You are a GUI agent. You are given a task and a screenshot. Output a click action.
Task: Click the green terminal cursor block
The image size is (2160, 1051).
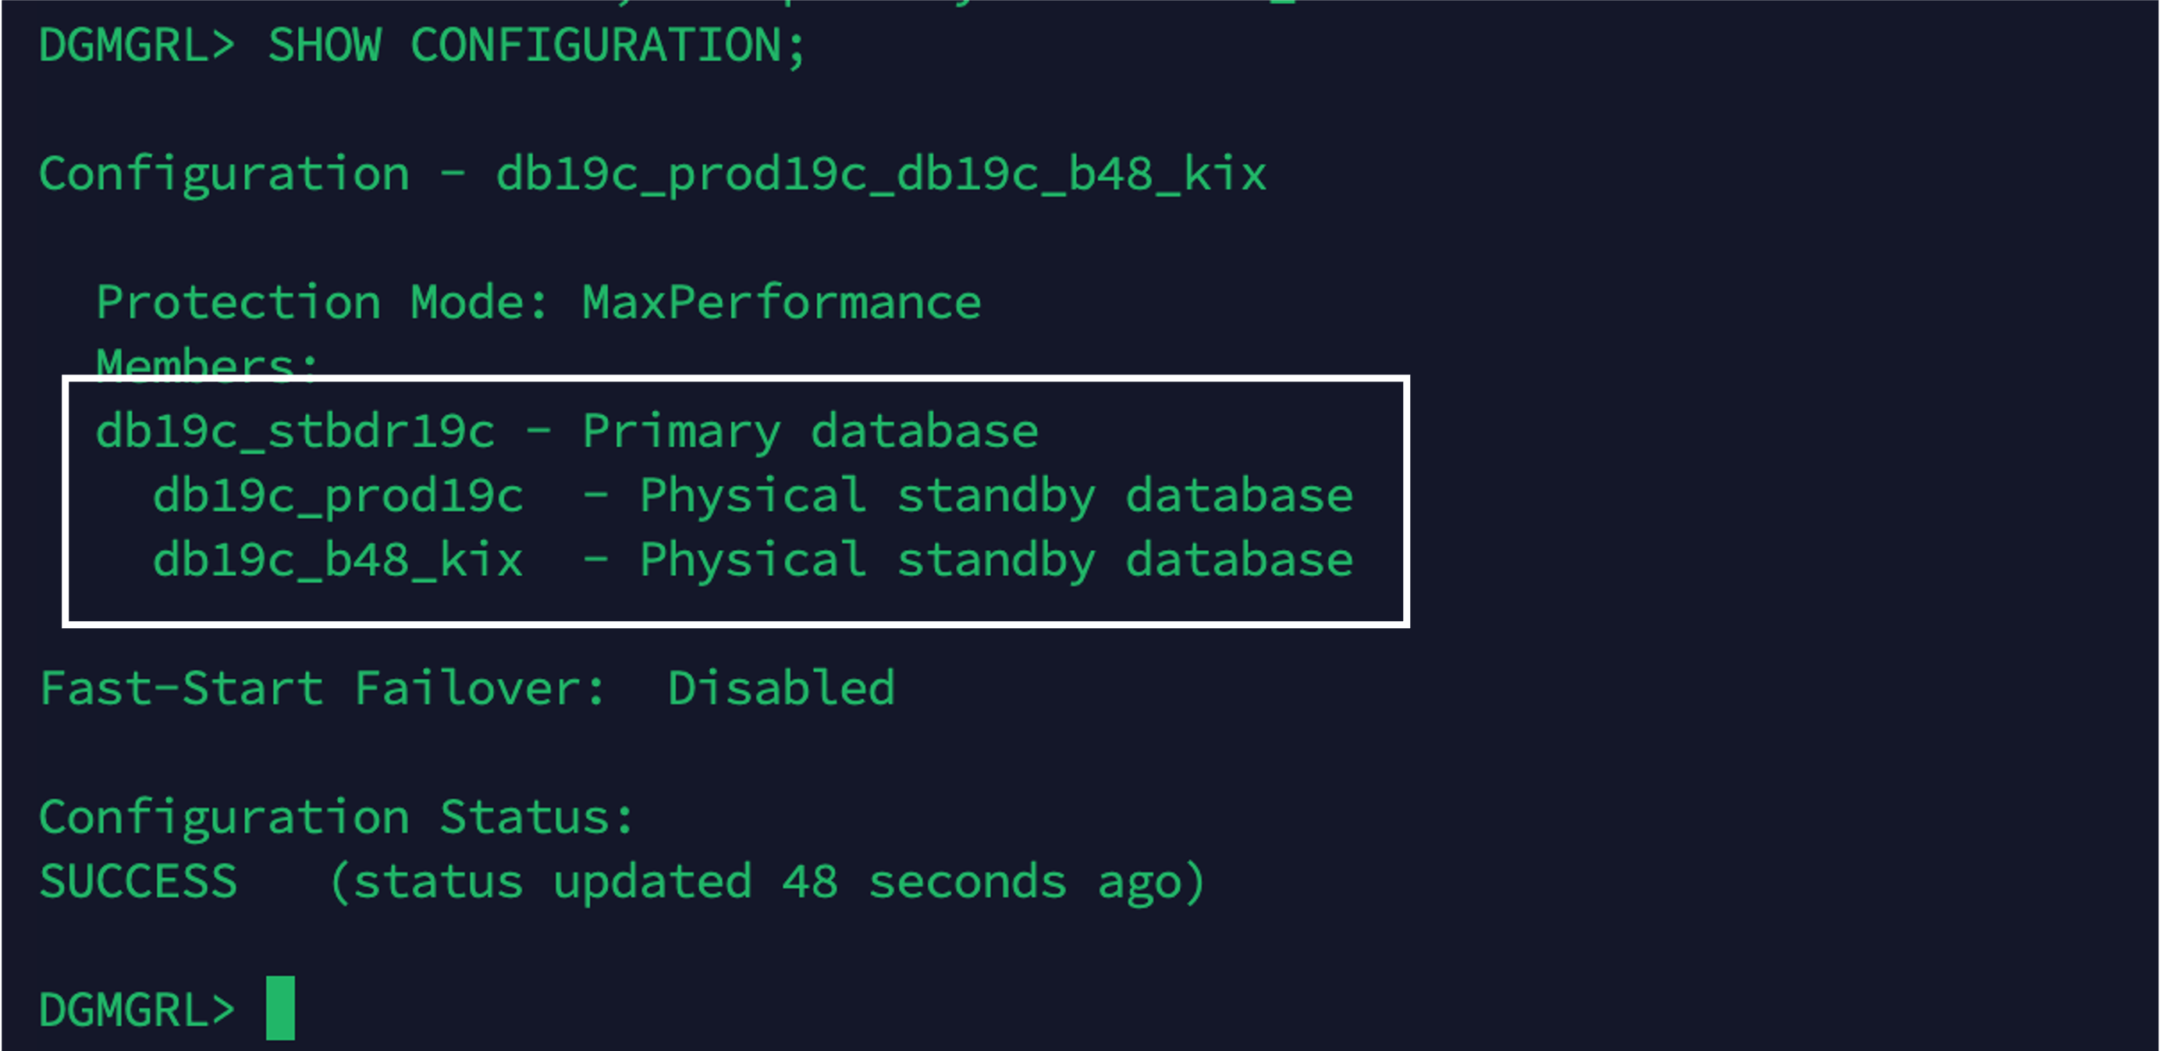pyautogui.click(x=280, y=1008)
